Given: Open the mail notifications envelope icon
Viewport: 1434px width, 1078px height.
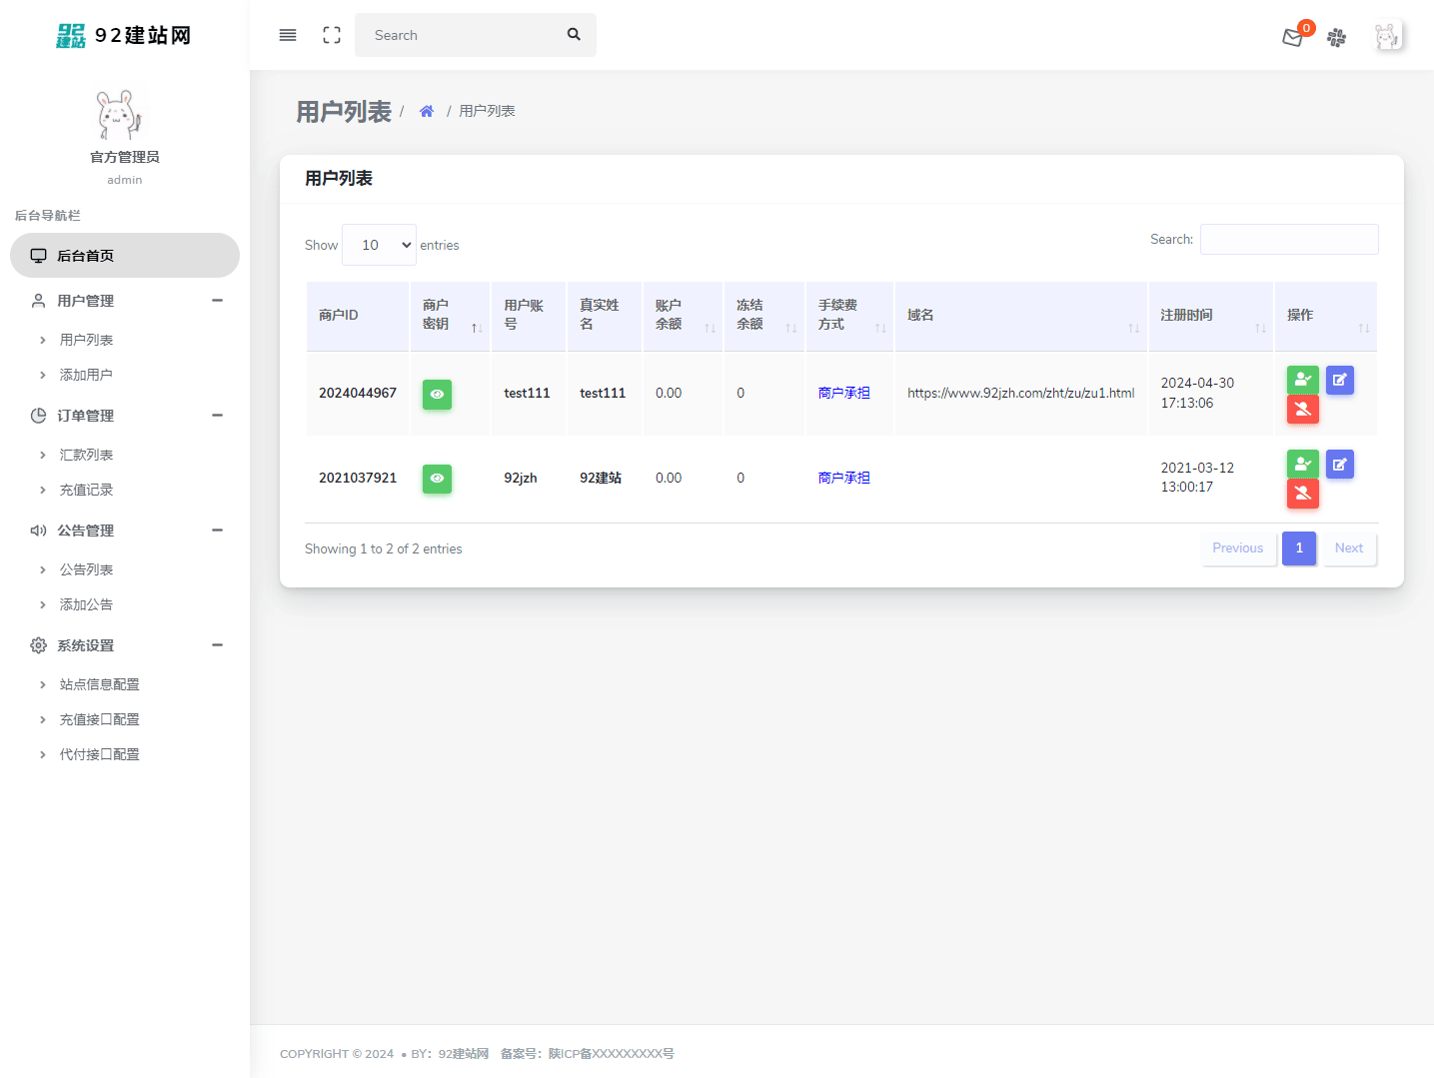Looking at the screenshot, I should coord(1292,38).
